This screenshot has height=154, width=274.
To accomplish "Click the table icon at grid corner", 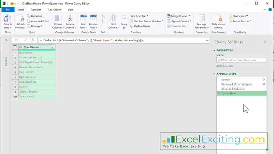I will (x=15, y=47).
